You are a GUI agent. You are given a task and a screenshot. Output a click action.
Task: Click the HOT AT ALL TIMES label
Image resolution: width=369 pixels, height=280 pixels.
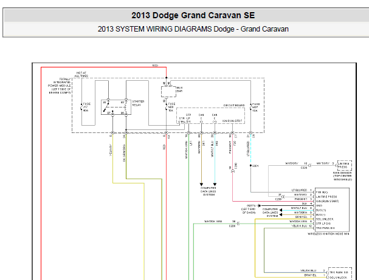pos(81,75)
